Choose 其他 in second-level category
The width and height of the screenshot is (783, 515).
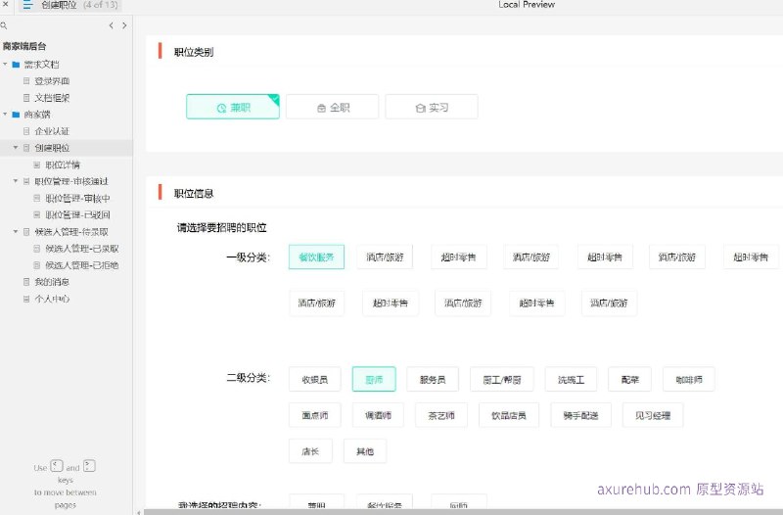pyautogui.click(x=365, y=451)
